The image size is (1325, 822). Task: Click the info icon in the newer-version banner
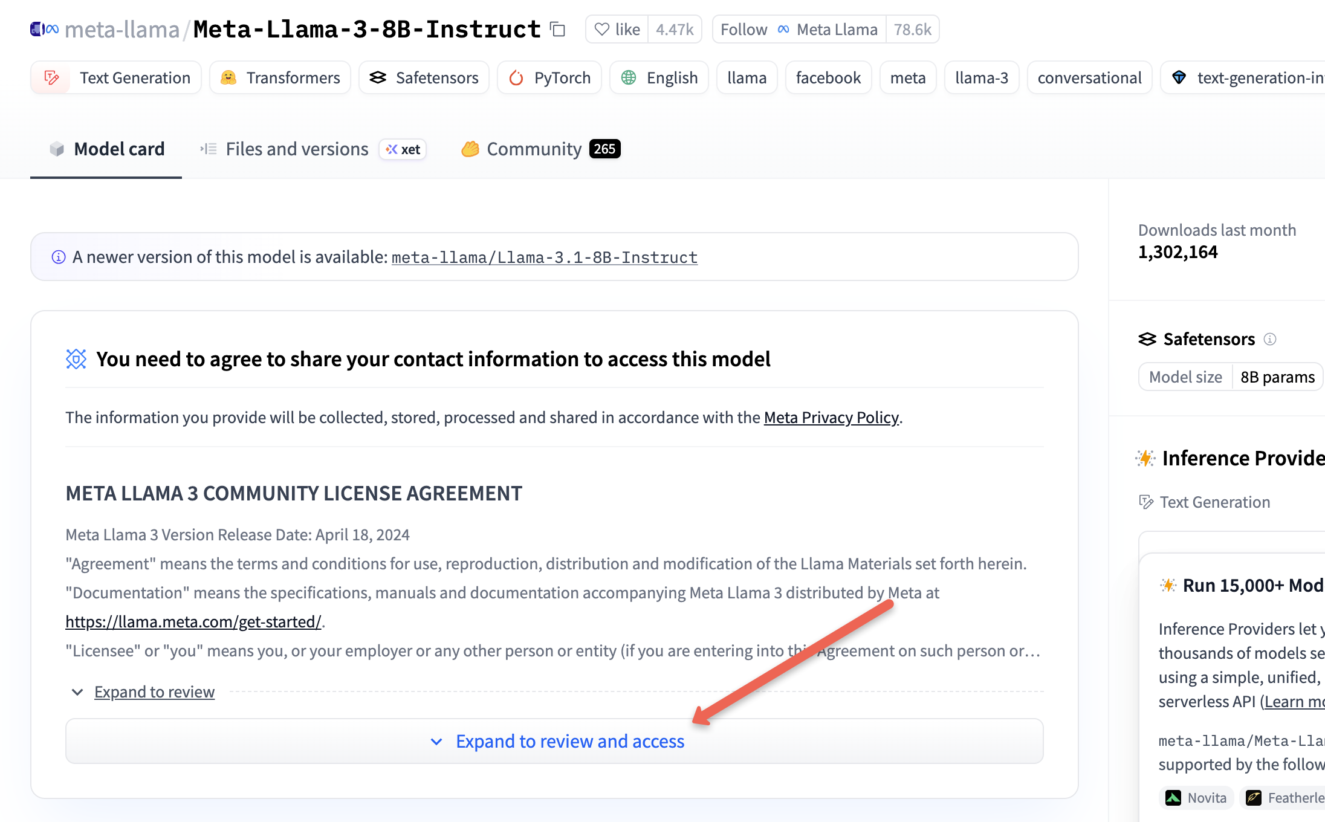click(x=57, y=256)
